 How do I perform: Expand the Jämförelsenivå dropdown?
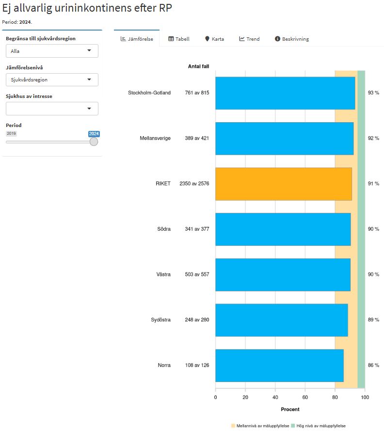[x=52, y=80]
